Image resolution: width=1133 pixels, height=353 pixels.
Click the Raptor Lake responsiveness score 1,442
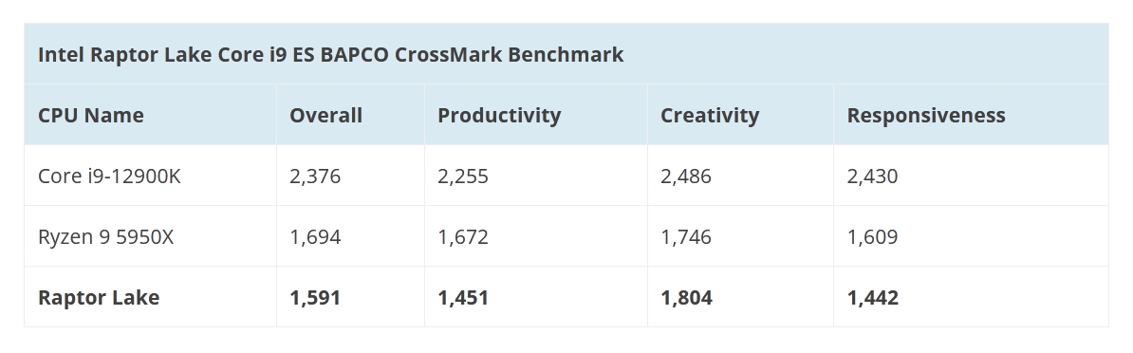click(x=873, y=297)
